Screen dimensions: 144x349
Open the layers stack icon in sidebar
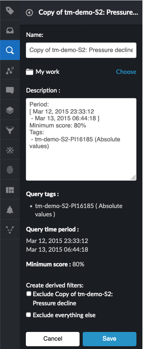click(10, 110)
